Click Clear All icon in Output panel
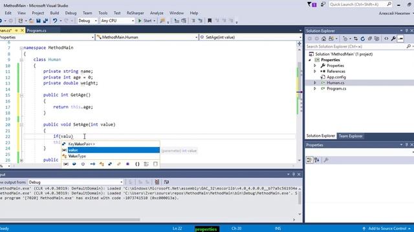This screenshot has width=414, height=232. [157, 182]
